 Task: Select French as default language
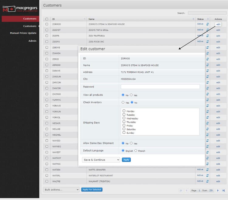tap(136, 150)
